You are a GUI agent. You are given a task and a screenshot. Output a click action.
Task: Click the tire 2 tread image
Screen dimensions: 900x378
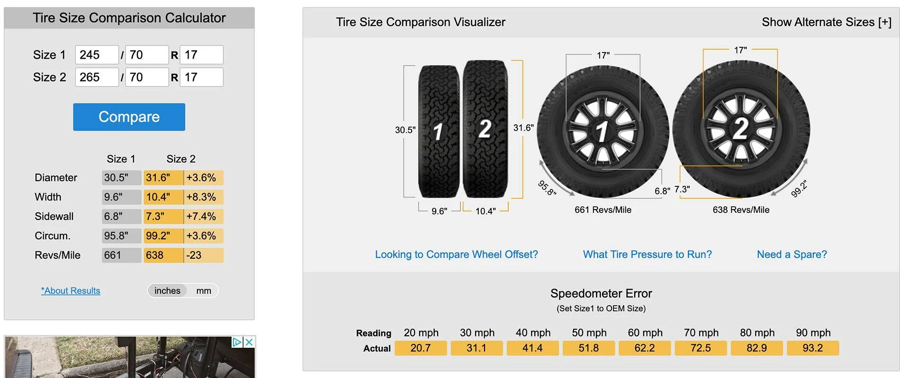pos(485,129)
